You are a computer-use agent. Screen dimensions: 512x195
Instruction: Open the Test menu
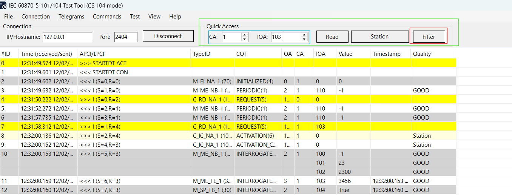point(135,17)
